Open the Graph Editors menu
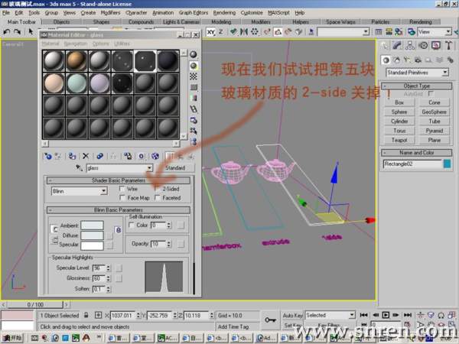Viewport: 459px width, 344px height. [194, 12]
